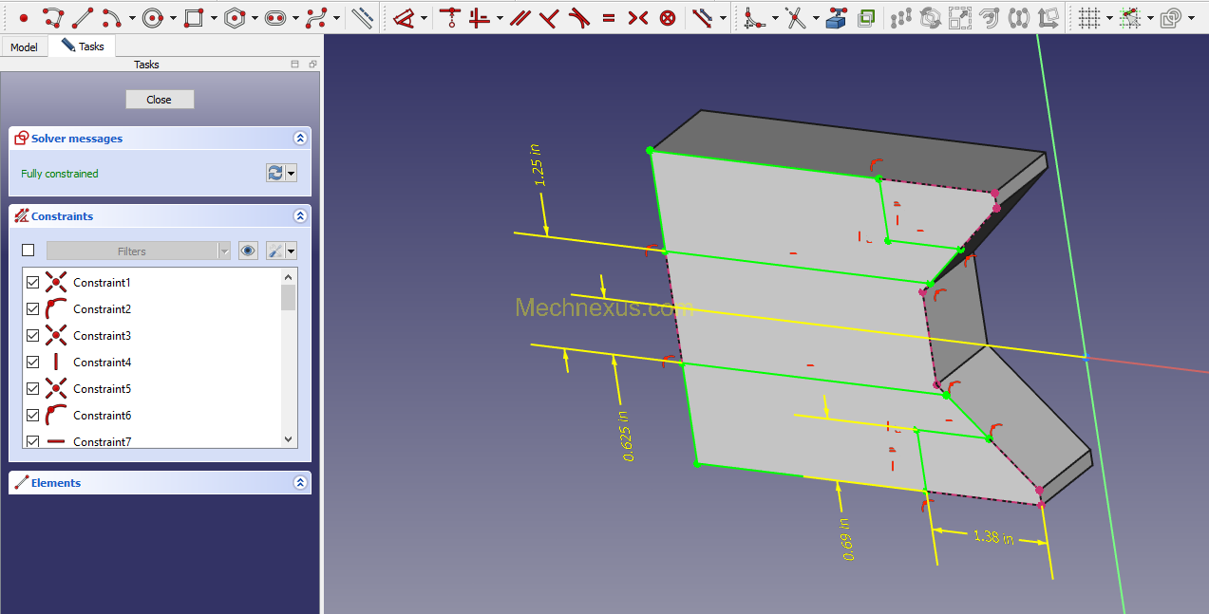
Task: Open the Filters combo box
Action: click(x=139, y=251)
